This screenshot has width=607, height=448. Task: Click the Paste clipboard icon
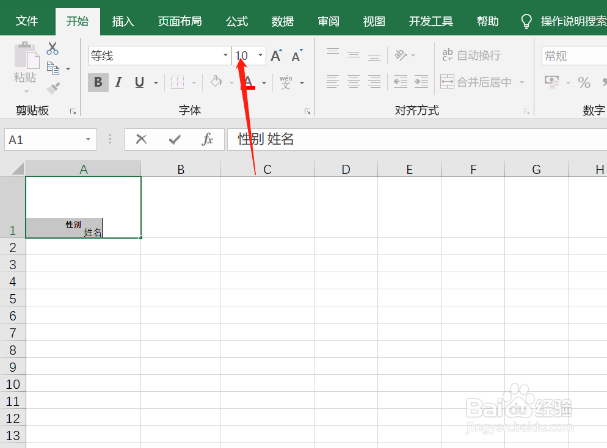[26, 56]
